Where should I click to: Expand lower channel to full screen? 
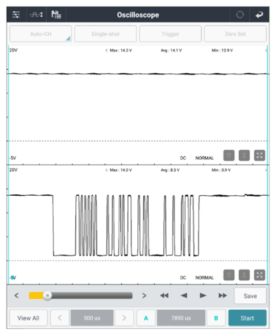[x=259, y=275]
